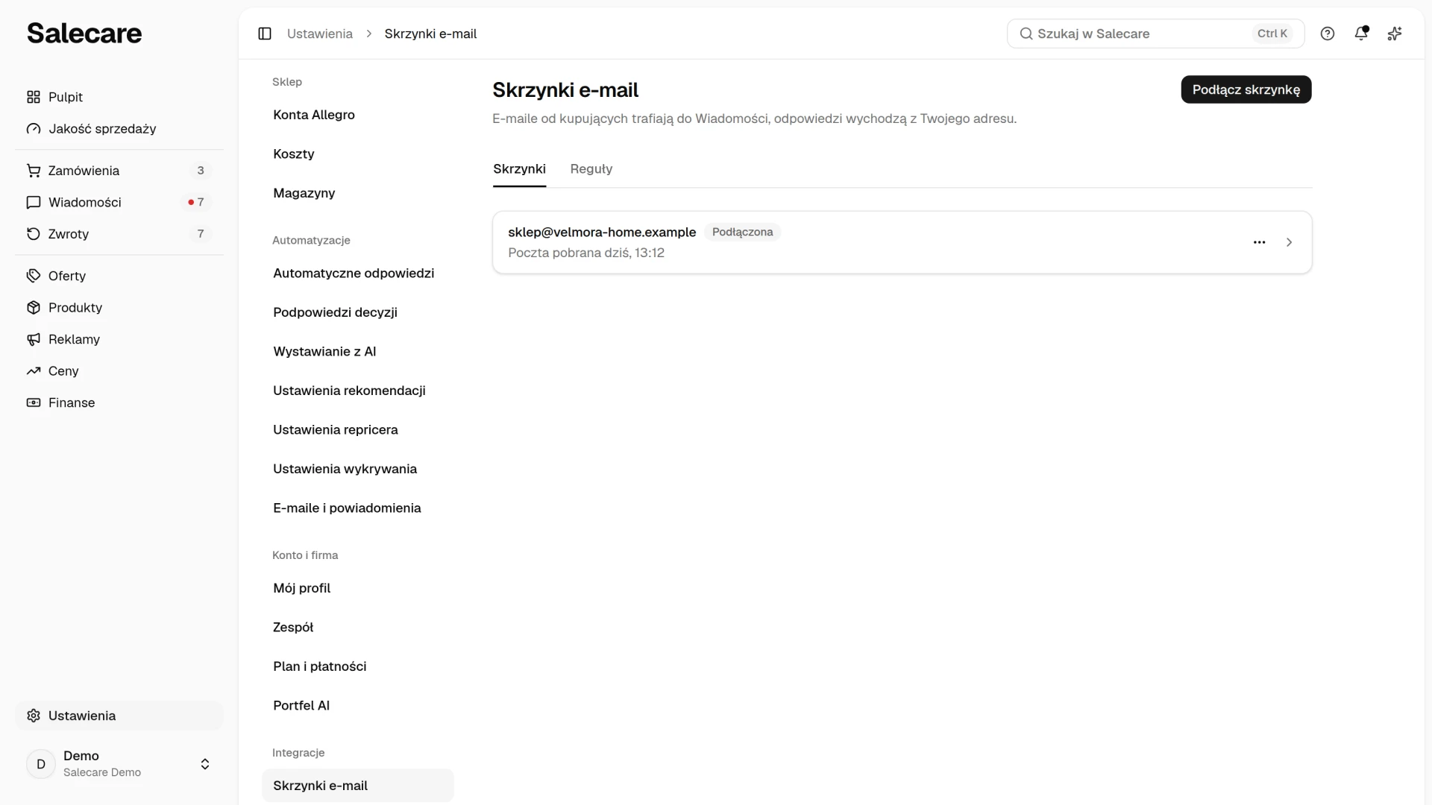Select Skrzynki e-mail in Integracje section
This screenshot has height=805, width=1432.
(x=358, y=786)
